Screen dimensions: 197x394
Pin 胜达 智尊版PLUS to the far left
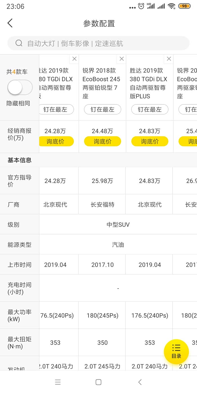coord(150,109)
